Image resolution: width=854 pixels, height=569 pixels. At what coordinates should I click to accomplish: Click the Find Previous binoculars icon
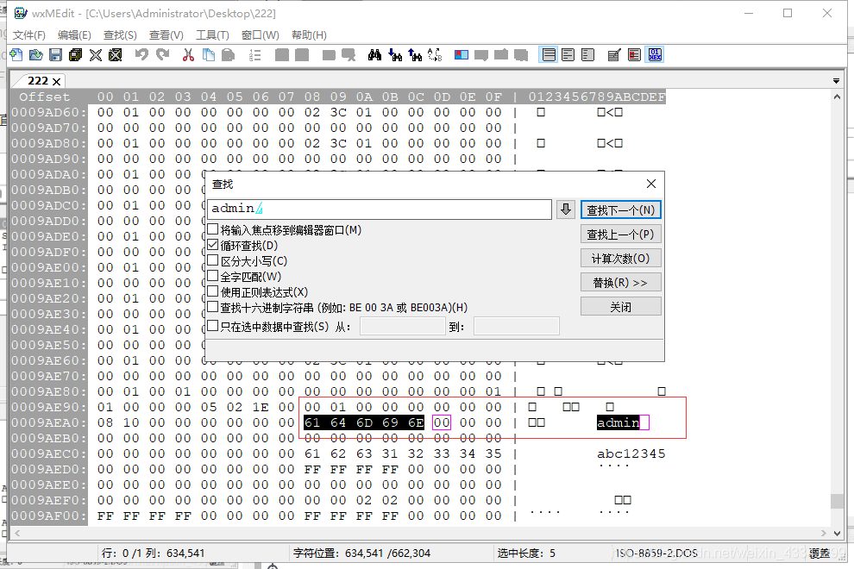tap(414, 55)
